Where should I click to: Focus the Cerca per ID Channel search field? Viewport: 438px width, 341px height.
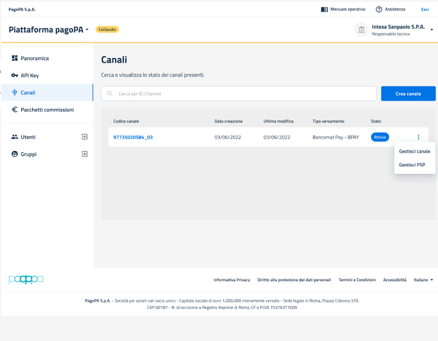[x=243, y=94]
